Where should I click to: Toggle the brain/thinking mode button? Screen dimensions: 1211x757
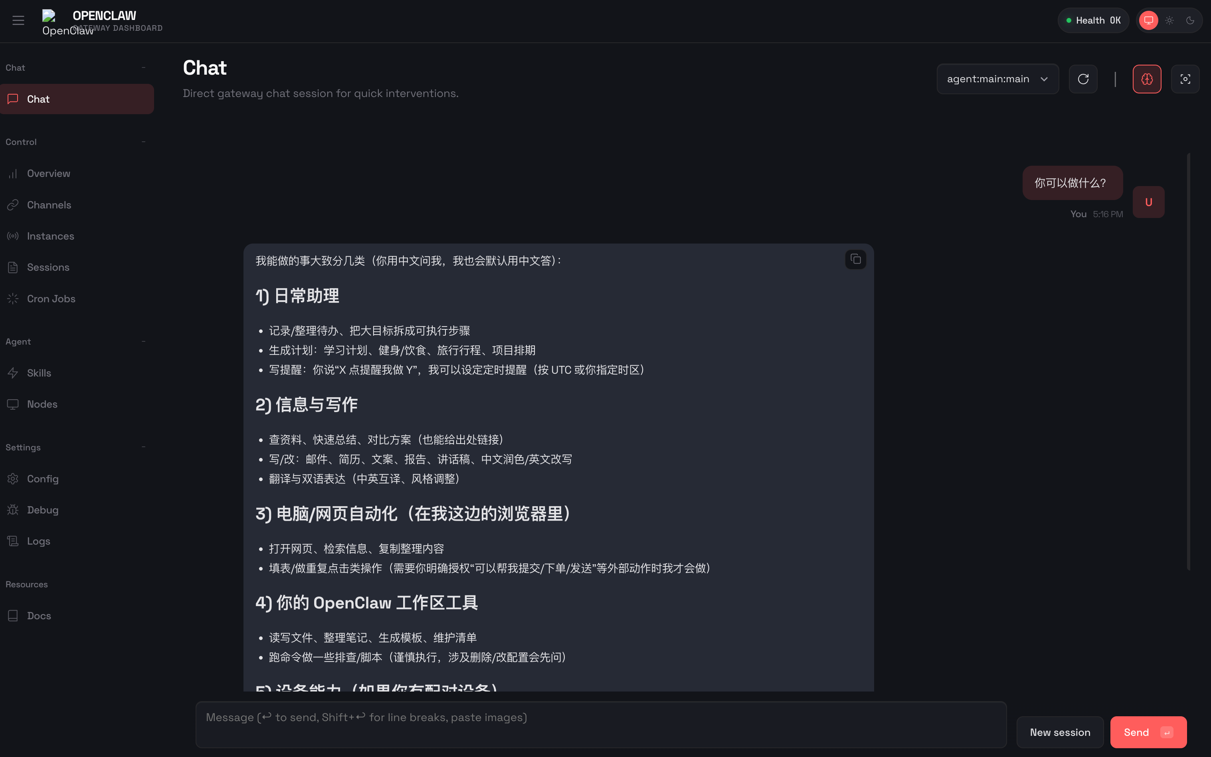click(x=1146, y=79)
